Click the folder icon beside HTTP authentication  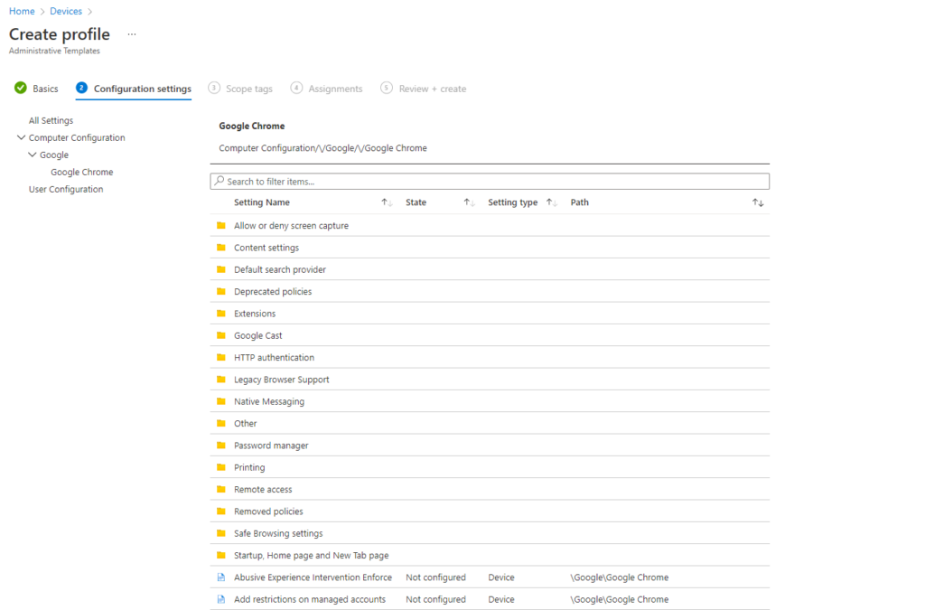(x=221, y=357)
